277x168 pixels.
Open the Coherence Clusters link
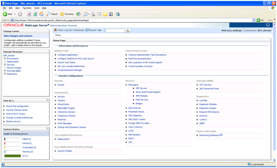click(67, 116)
